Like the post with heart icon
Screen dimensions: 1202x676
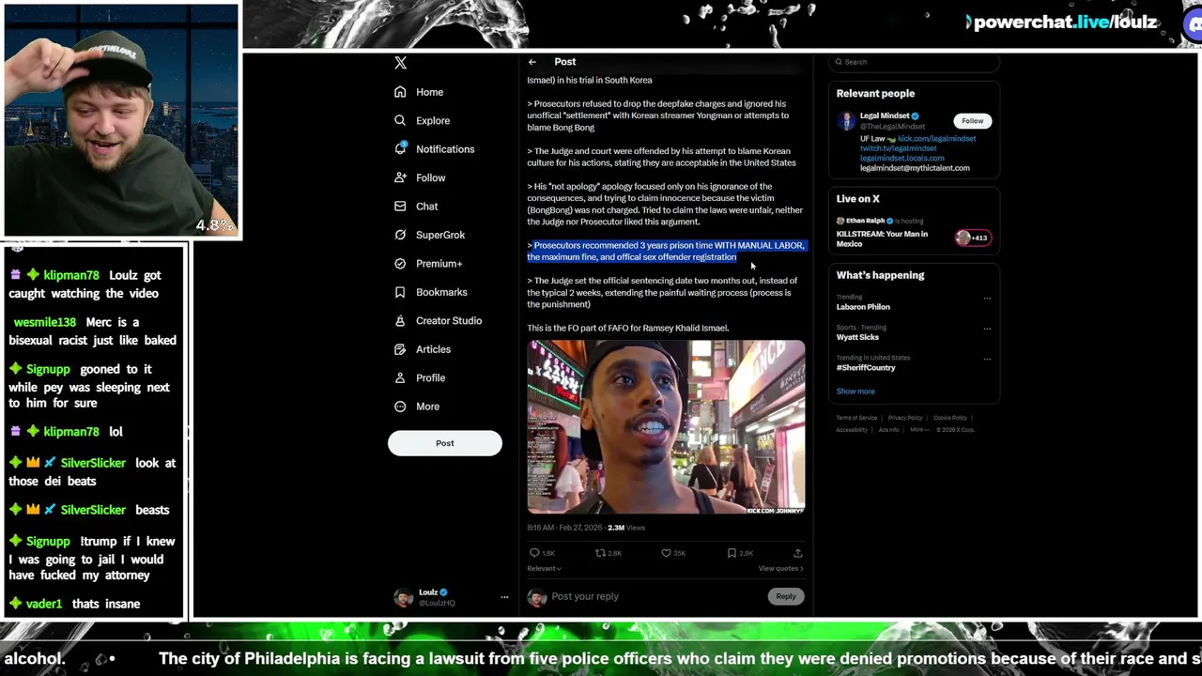coord(666,553)
